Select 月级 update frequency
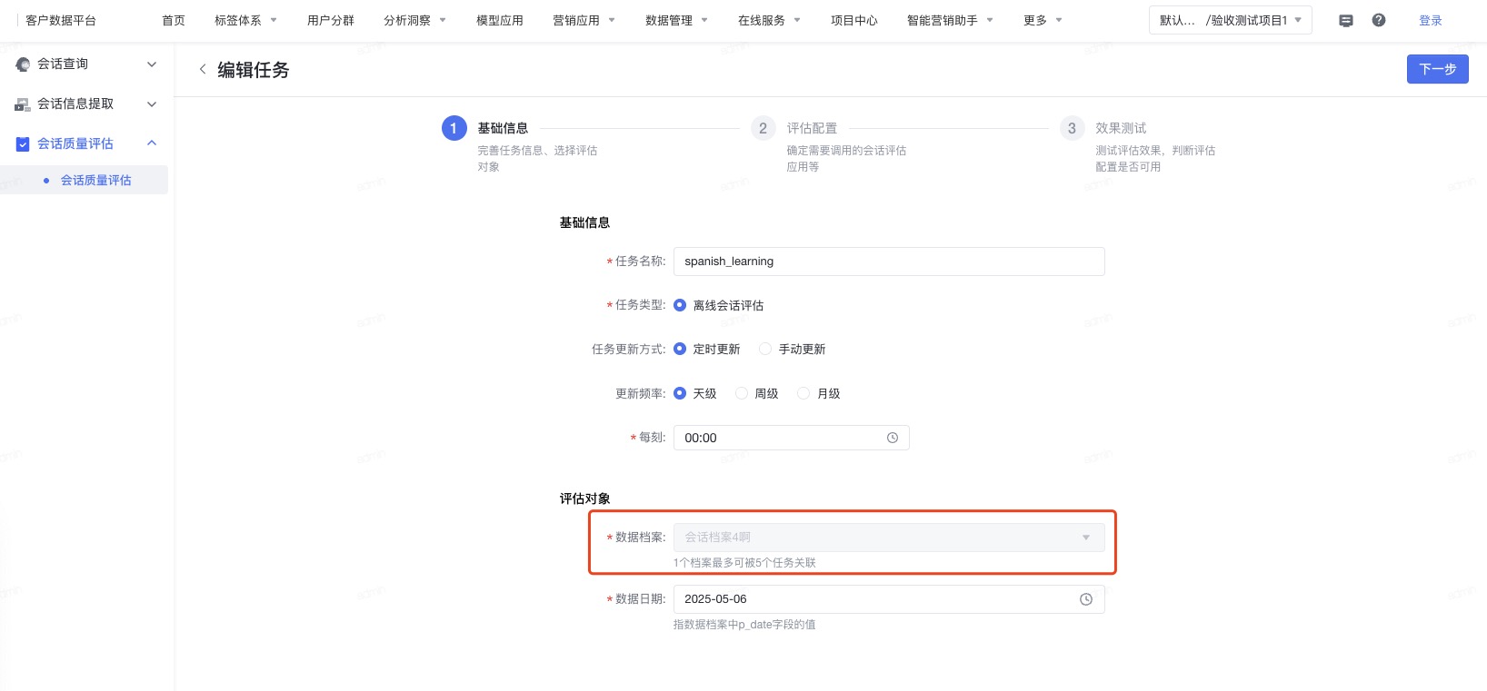 tap(803, 393)
